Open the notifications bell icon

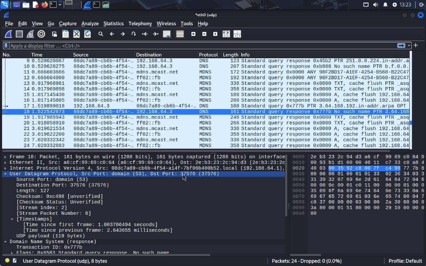(385, 5)
